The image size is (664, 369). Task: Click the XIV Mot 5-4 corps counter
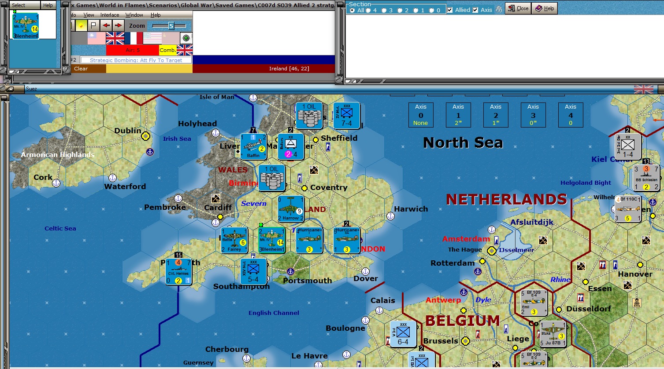[253, 271]
